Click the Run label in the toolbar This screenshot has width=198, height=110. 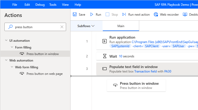click(98, 15)
